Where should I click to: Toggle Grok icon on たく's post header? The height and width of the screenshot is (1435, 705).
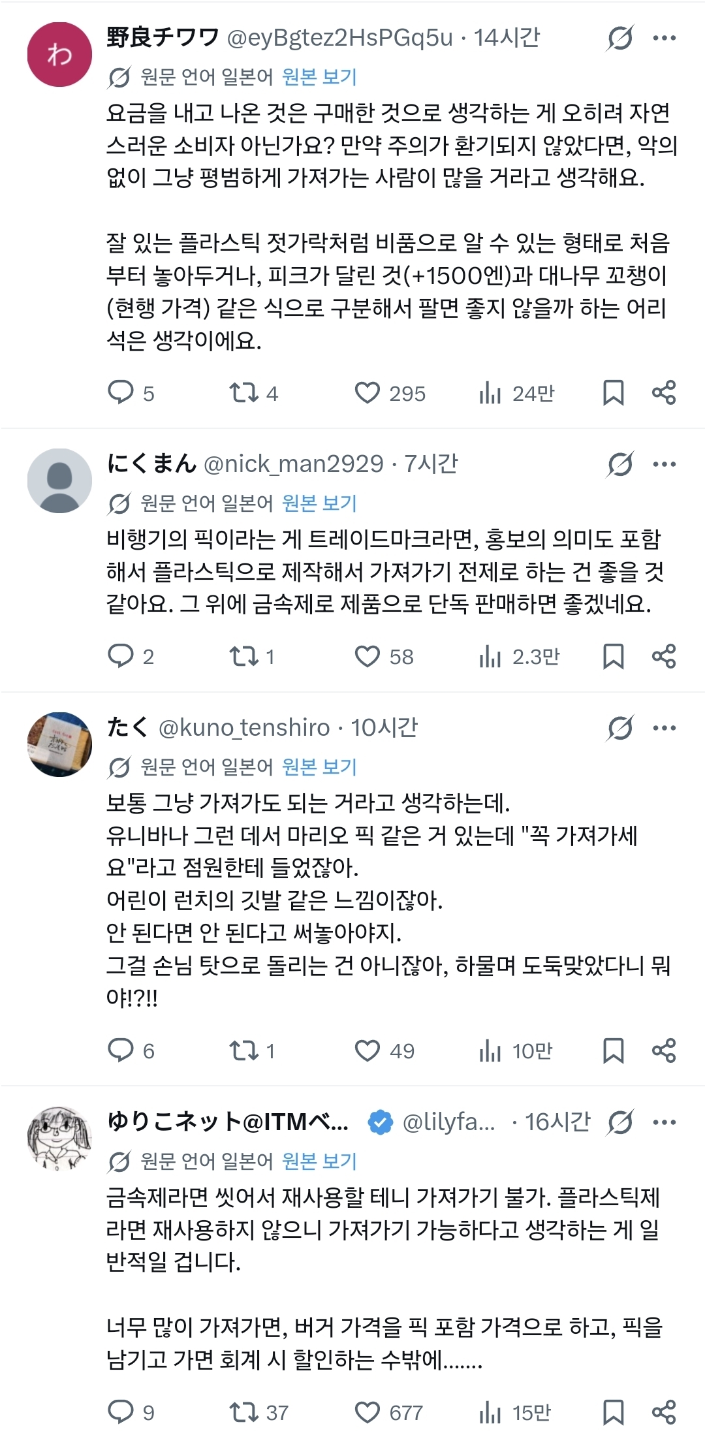[619, 728]
